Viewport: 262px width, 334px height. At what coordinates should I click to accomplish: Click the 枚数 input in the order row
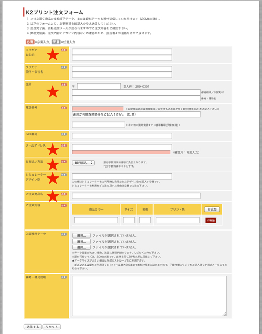coord(145,220)
